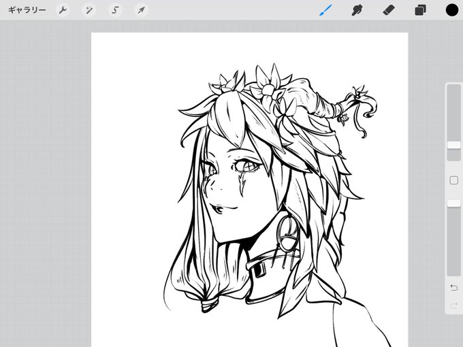
Task: Activate the Selection S-shaped tool
Action: click(x=115, y=10)
